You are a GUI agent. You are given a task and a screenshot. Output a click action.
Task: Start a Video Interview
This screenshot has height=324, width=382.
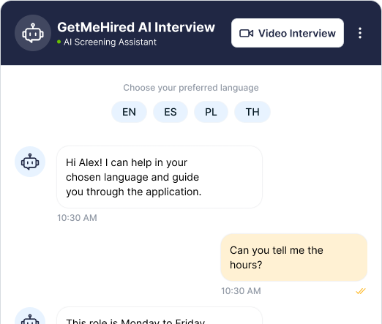click(288, 33)
